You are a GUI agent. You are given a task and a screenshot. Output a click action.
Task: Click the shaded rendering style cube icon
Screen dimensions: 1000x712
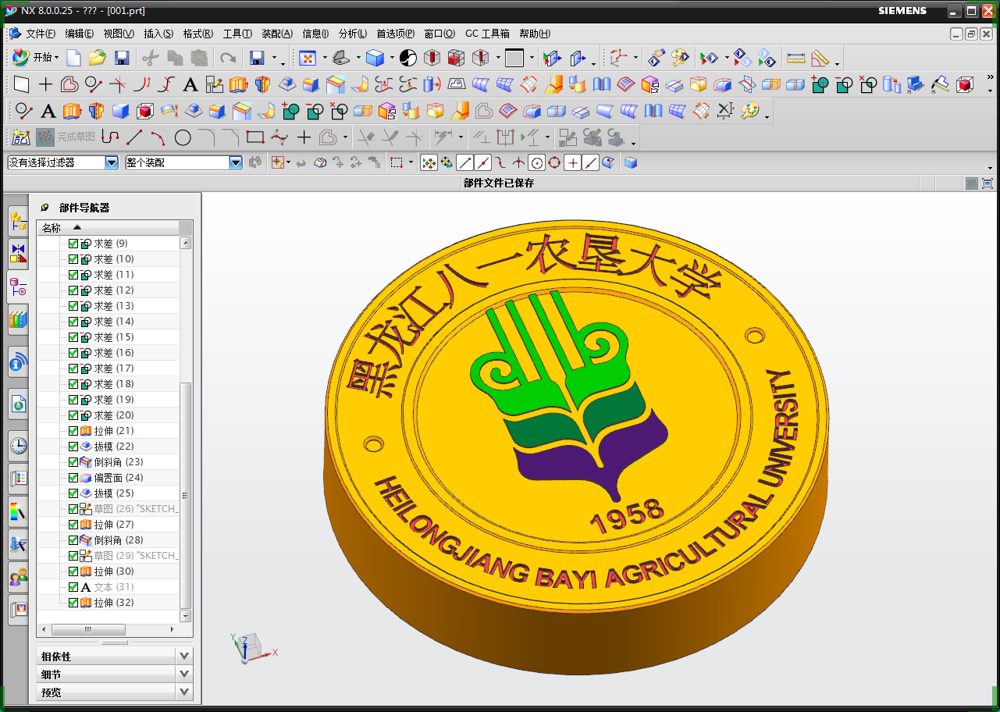375,58
